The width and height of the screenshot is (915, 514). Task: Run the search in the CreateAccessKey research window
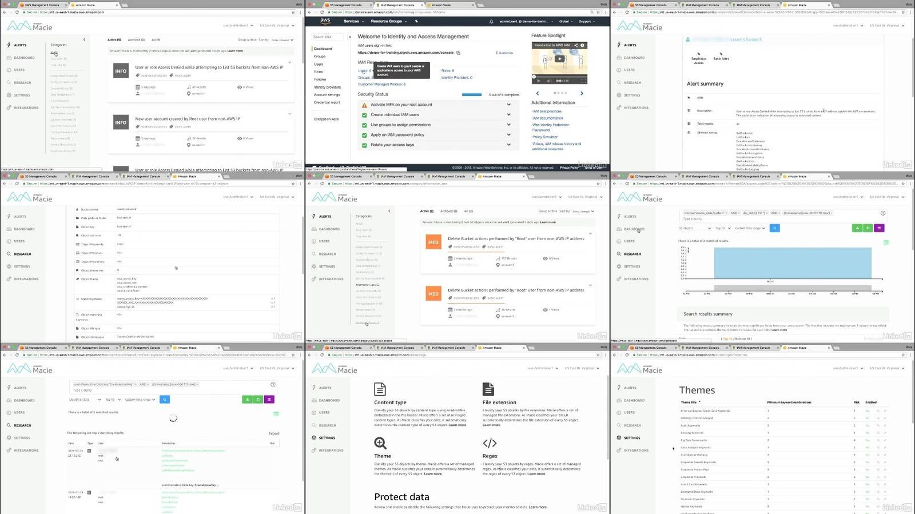click(x=165, y=400)
